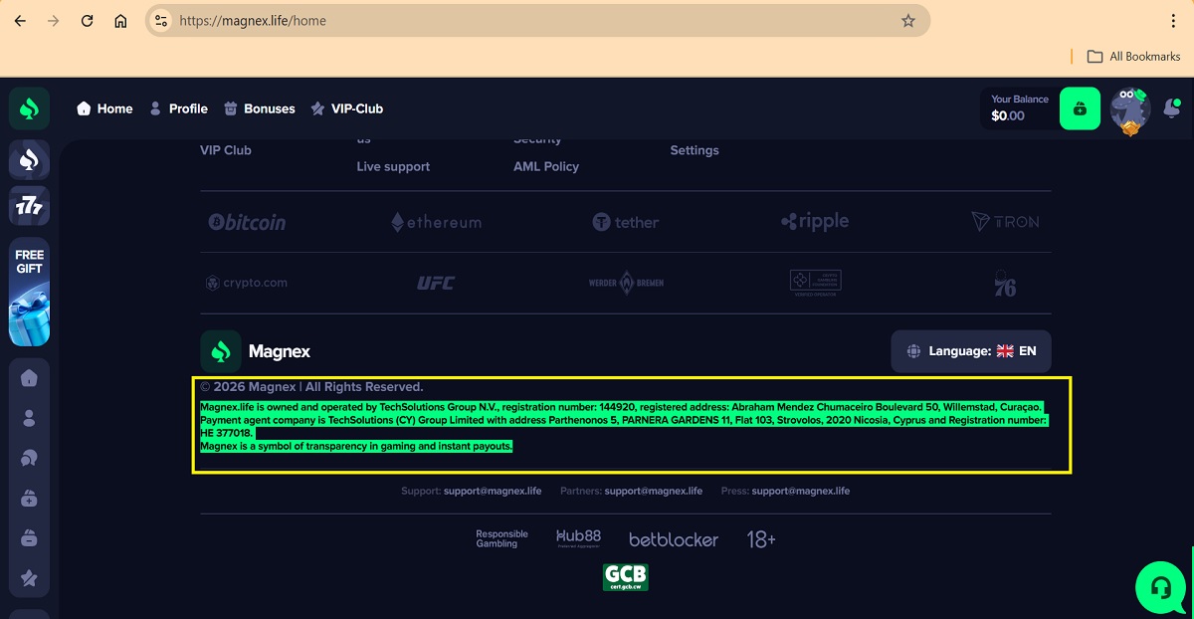Open the Bonuses menu item
The image size is (1194, 619).
259,108
